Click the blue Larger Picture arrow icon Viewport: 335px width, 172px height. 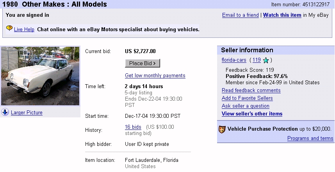tap(5, 112)
